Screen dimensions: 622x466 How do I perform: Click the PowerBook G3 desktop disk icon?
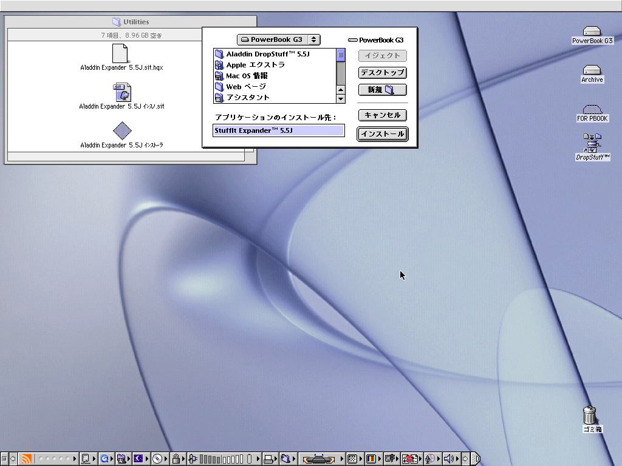(592, 31)
